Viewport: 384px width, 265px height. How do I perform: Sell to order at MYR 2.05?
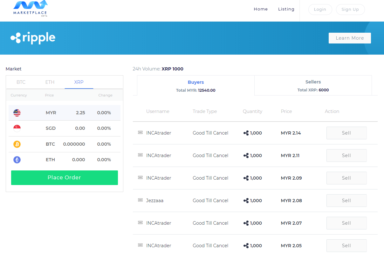(346, 246)
